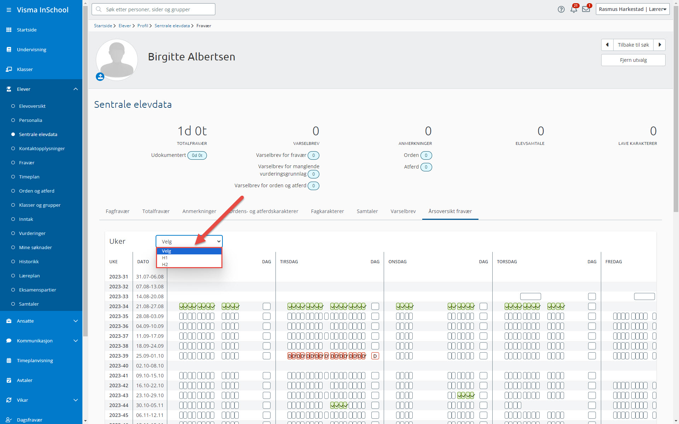This screenshot has width=679, height=424.
Task: Click the search magnifier icon
Action: (x=99, y=9)
